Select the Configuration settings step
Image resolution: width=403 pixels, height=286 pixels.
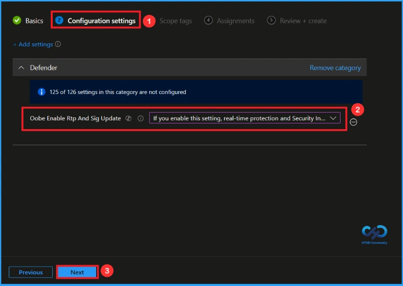tap(101, 20)
